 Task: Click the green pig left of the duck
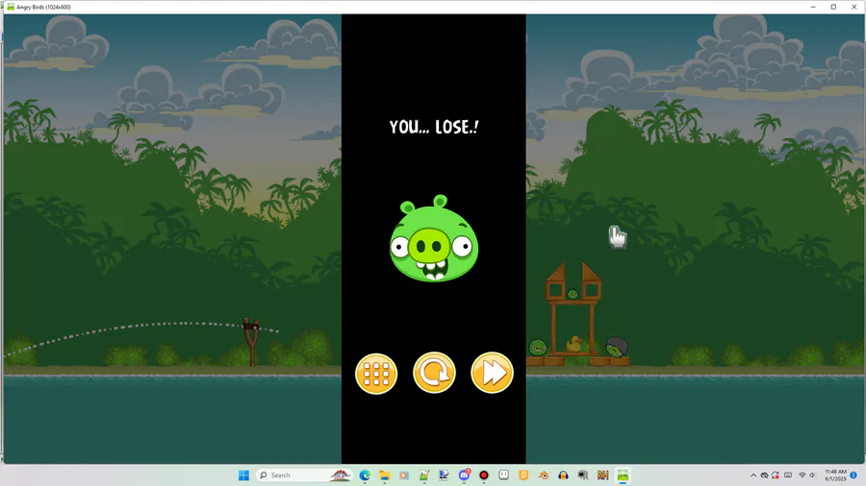point(537,347)
